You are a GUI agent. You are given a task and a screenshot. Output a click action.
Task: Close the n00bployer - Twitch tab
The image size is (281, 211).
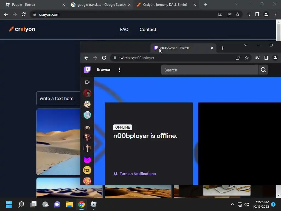click(212, 48)
